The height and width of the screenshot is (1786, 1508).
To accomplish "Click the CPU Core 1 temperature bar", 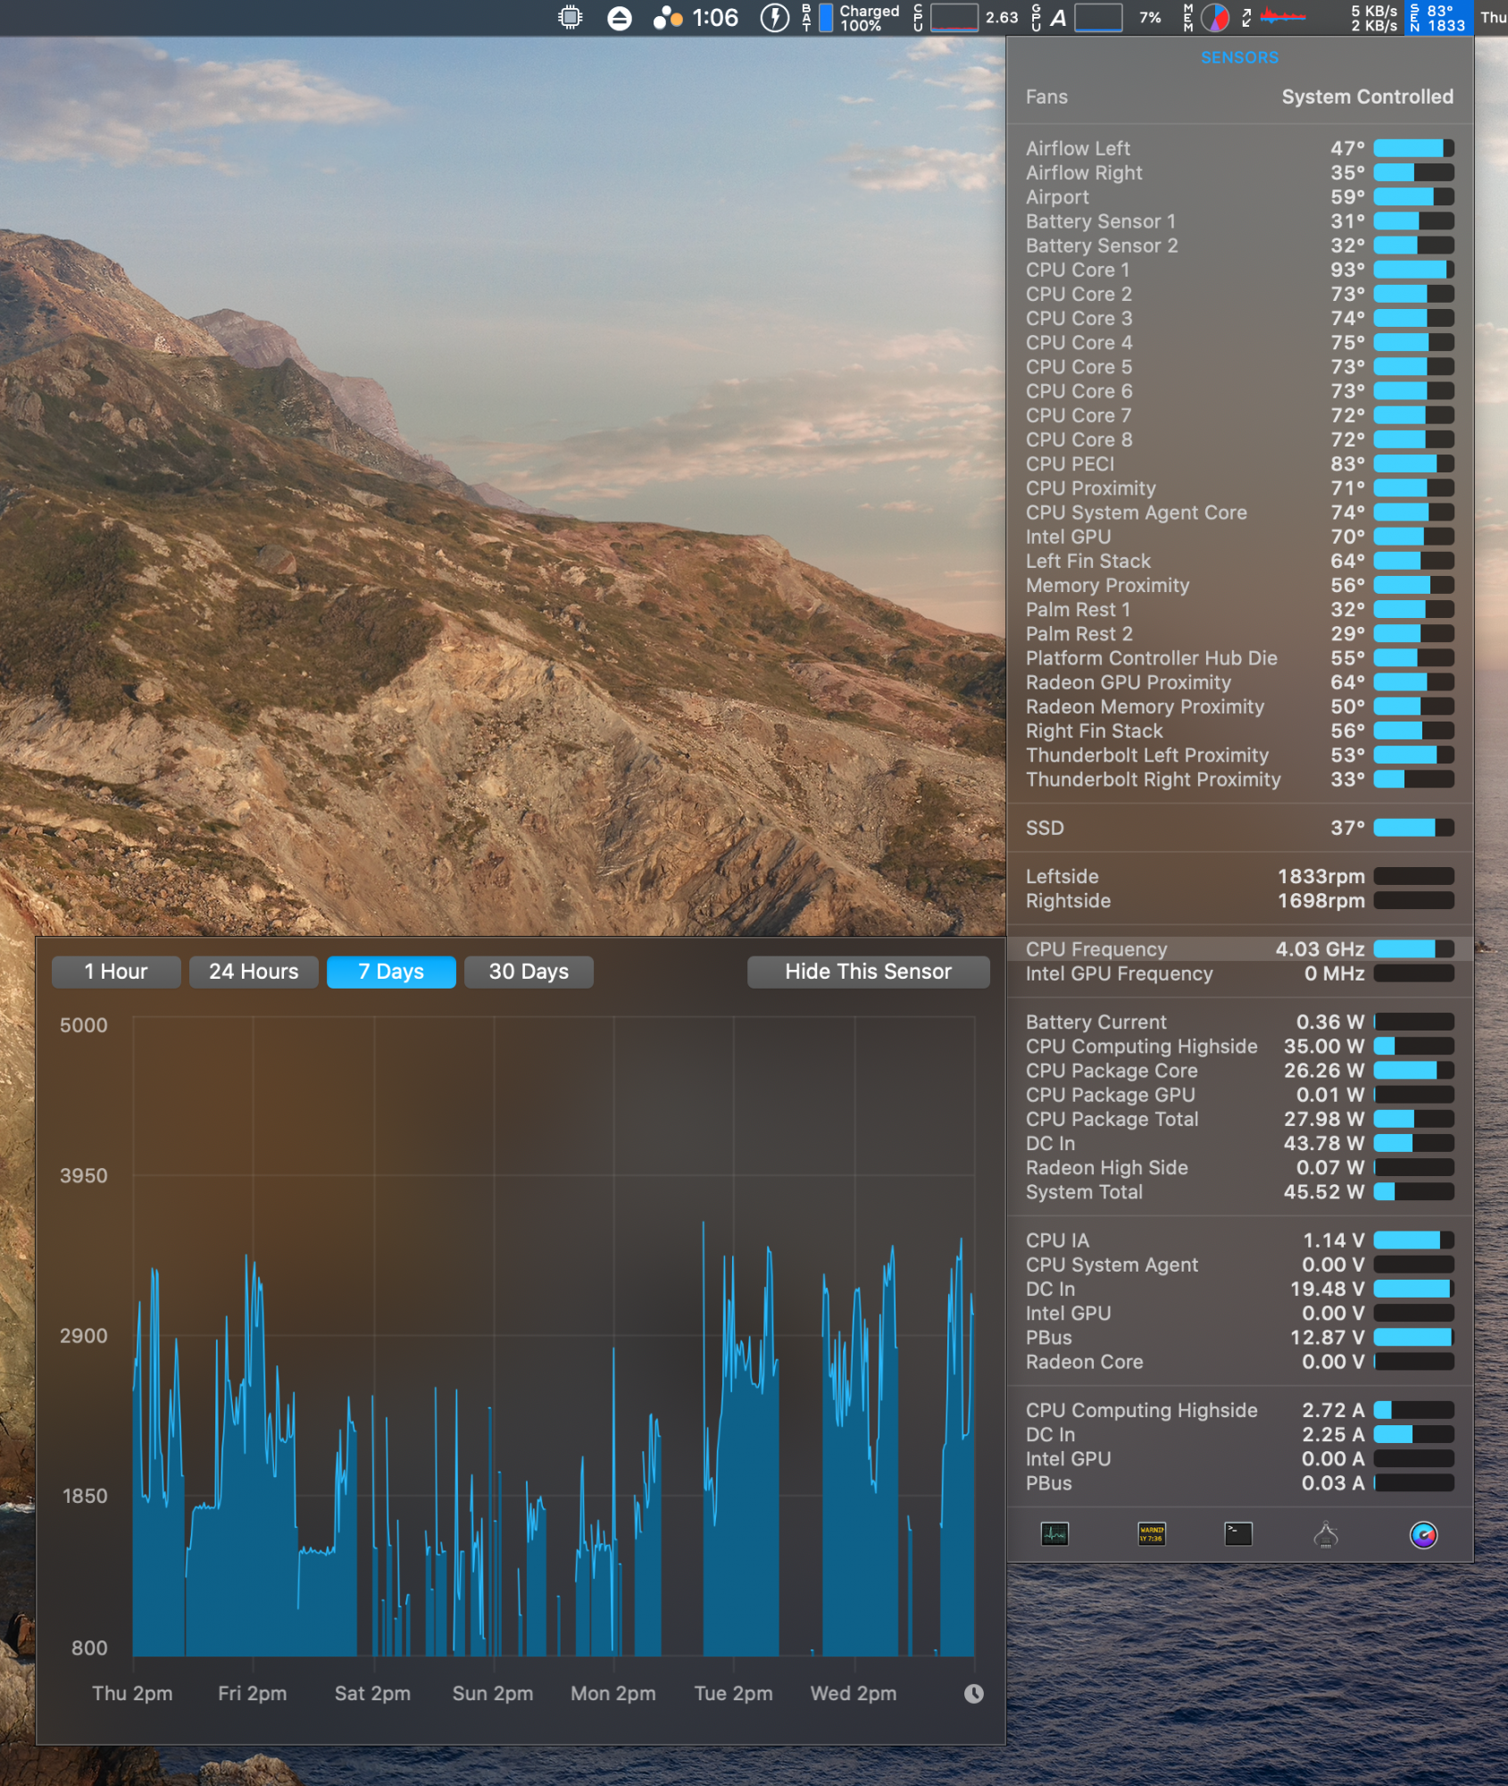I will pyautogui.click(x=1413, y=270).
